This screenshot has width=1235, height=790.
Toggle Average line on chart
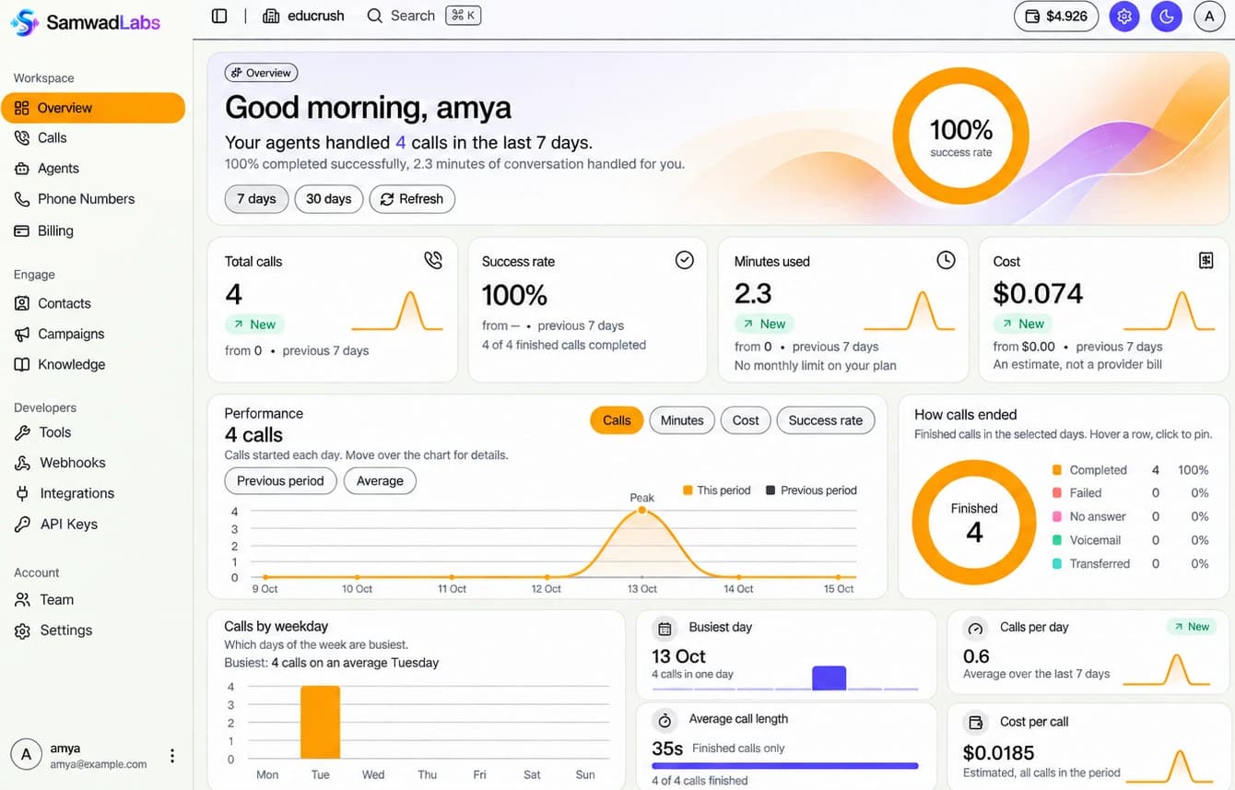click(380, 481)
